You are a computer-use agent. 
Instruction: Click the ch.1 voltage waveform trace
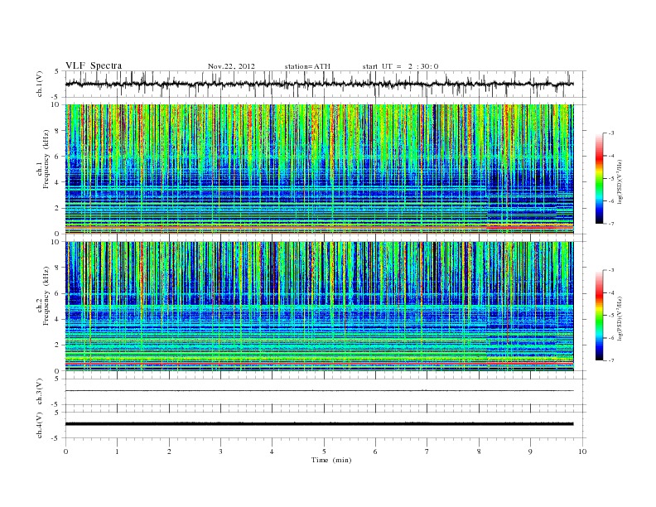point(319,84)
